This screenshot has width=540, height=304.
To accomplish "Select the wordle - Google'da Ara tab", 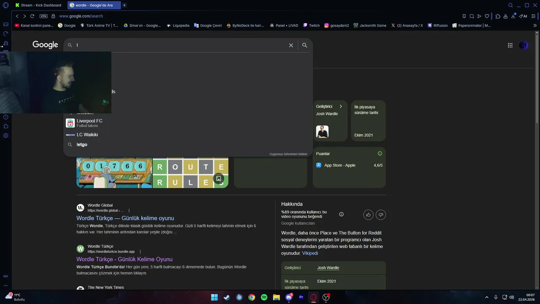I will (x=94, y=5).
